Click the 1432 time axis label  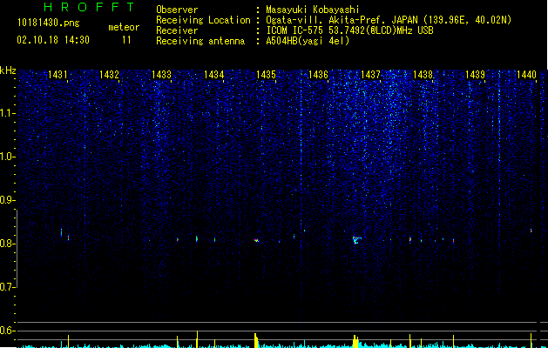(110, 75)
